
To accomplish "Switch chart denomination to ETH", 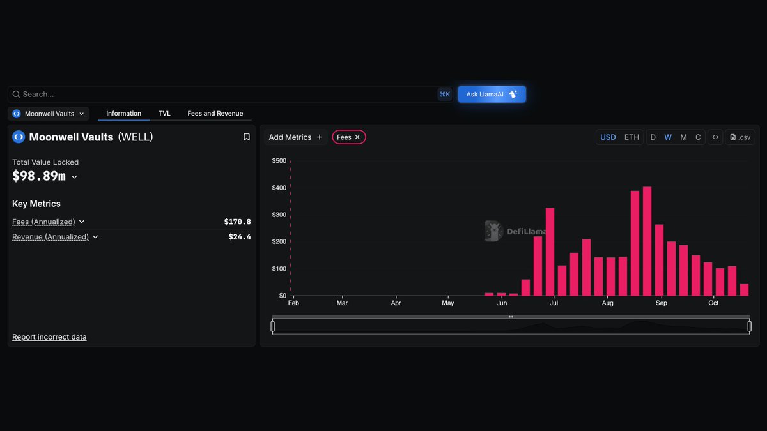I will pos(631,137).
